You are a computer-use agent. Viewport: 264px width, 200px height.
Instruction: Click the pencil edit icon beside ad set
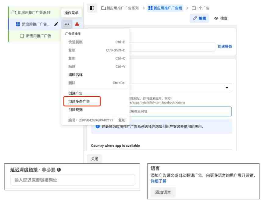point(56,24)
